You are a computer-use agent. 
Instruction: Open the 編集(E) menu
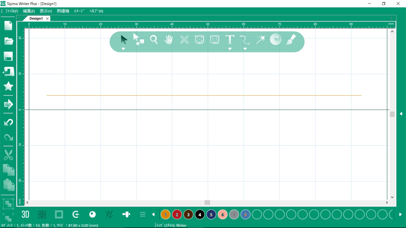tap(29, 11)
